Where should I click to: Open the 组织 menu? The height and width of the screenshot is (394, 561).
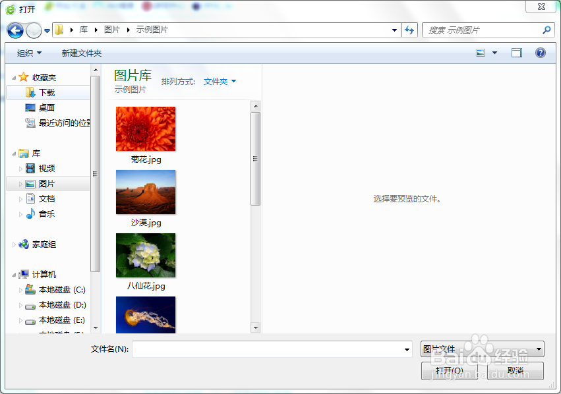[30, 53]
